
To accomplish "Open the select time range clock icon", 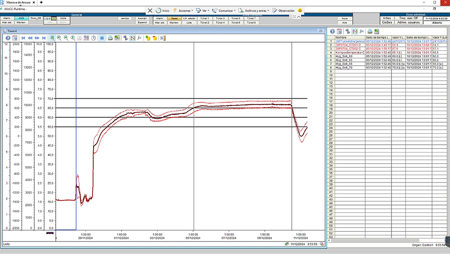I will pyautogui.click(x=93, y=38).
